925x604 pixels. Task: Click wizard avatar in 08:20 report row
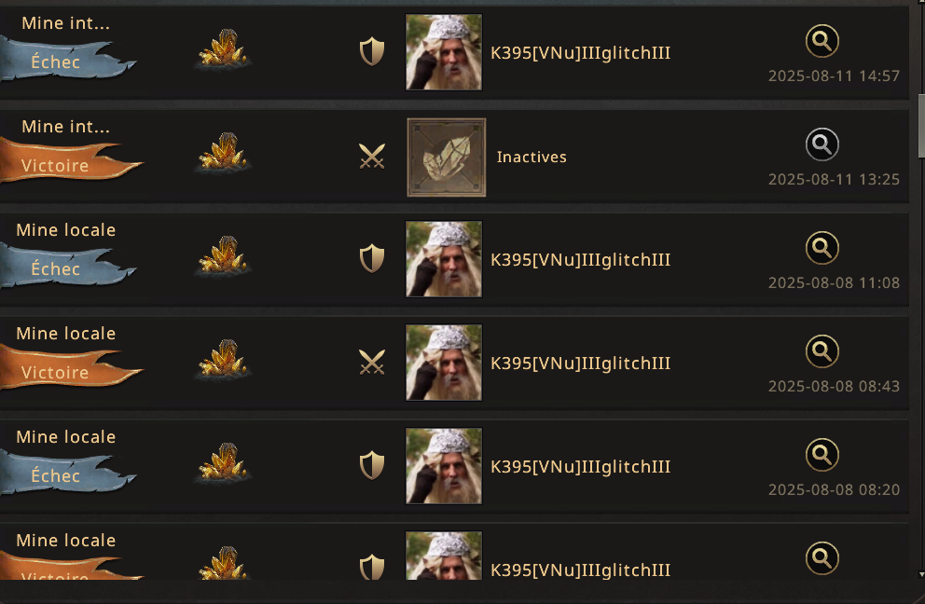(x=444, y=466)
